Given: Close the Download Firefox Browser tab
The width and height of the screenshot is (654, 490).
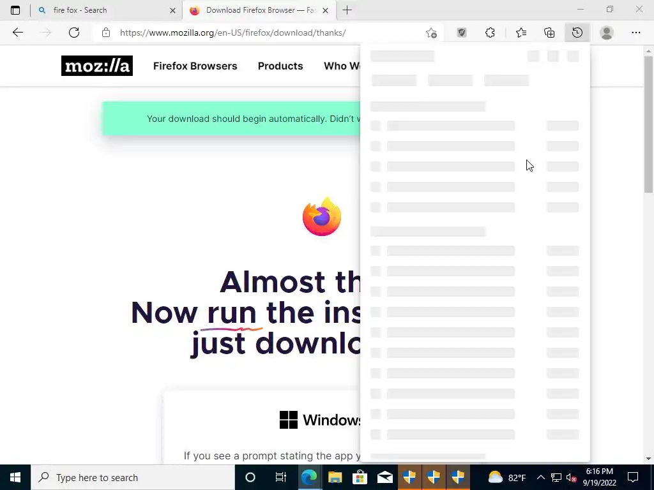Looking at the screenshot, I should click(325, 10).
